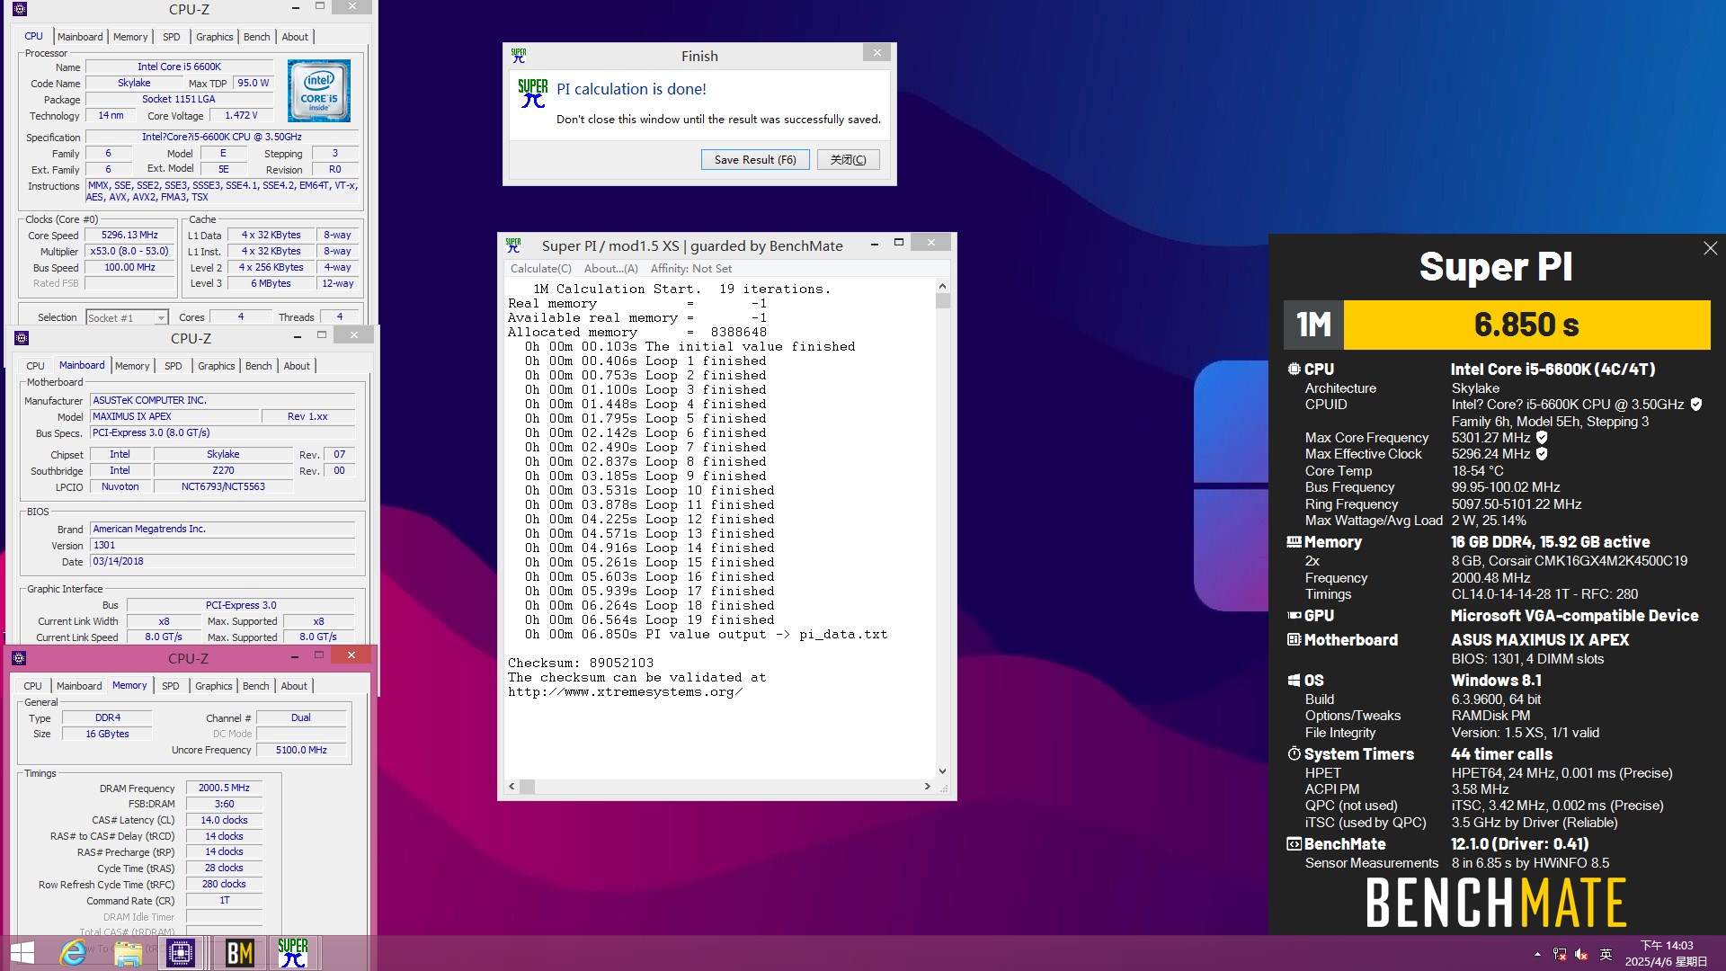Click Save Result (F6) button
The height and width of the screenshot is (971, 1726).
click(x=755, y=160)
